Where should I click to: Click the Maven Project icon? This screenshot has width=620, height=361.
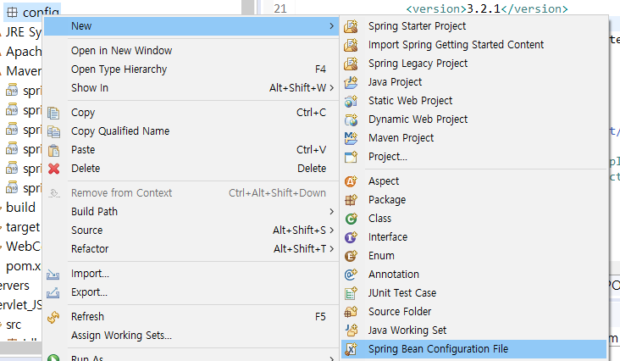pyautogui.click(x=351, y=138)
